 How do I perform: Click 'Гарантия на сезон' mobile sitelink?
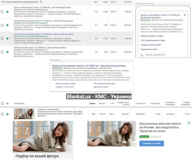tap(149, 49)
